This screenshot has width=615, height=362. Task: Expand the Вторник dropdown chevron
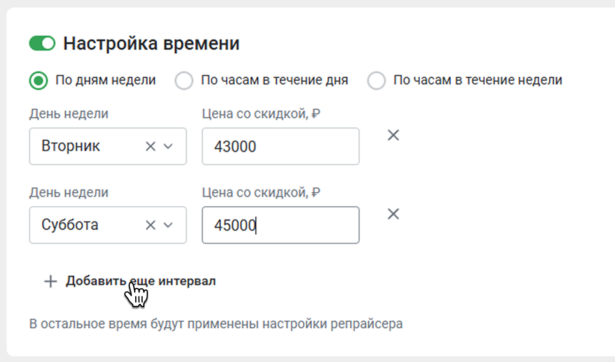pyautogui.click(x=168, y=146)
